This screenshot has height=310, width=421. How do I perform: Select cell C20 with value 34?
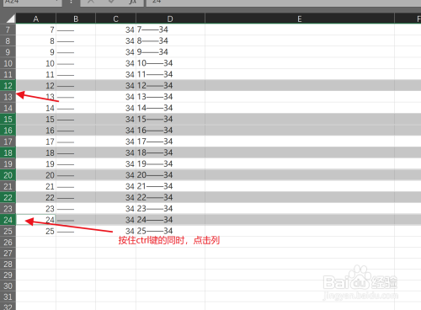click(x=115, y=175)
